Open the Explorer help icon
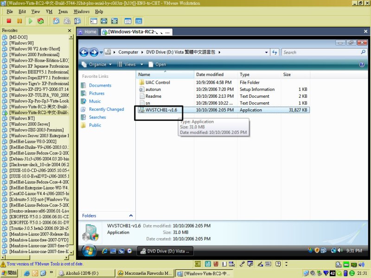This screenshot has width=371, height=278. tap(361, 64)
